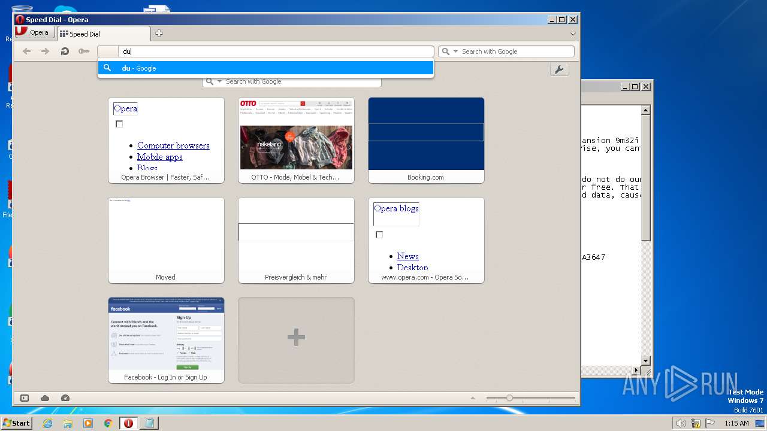Open the network tray icon
The width and height of the screenshot is (767, 431).
click(696, 423)
